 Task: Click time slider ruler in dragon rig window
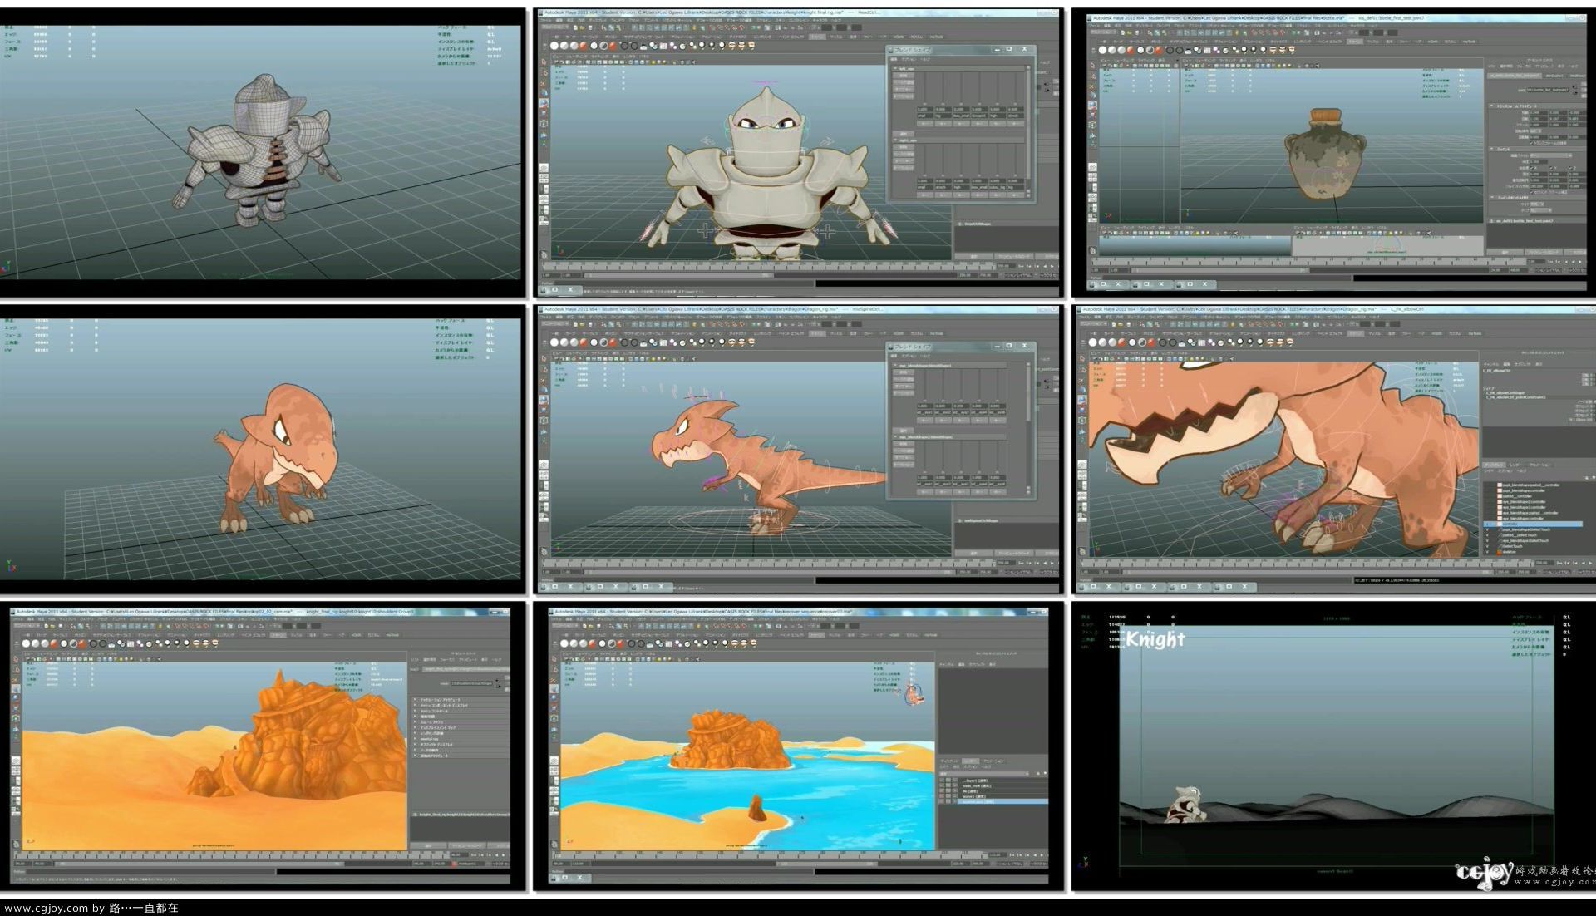769,563
